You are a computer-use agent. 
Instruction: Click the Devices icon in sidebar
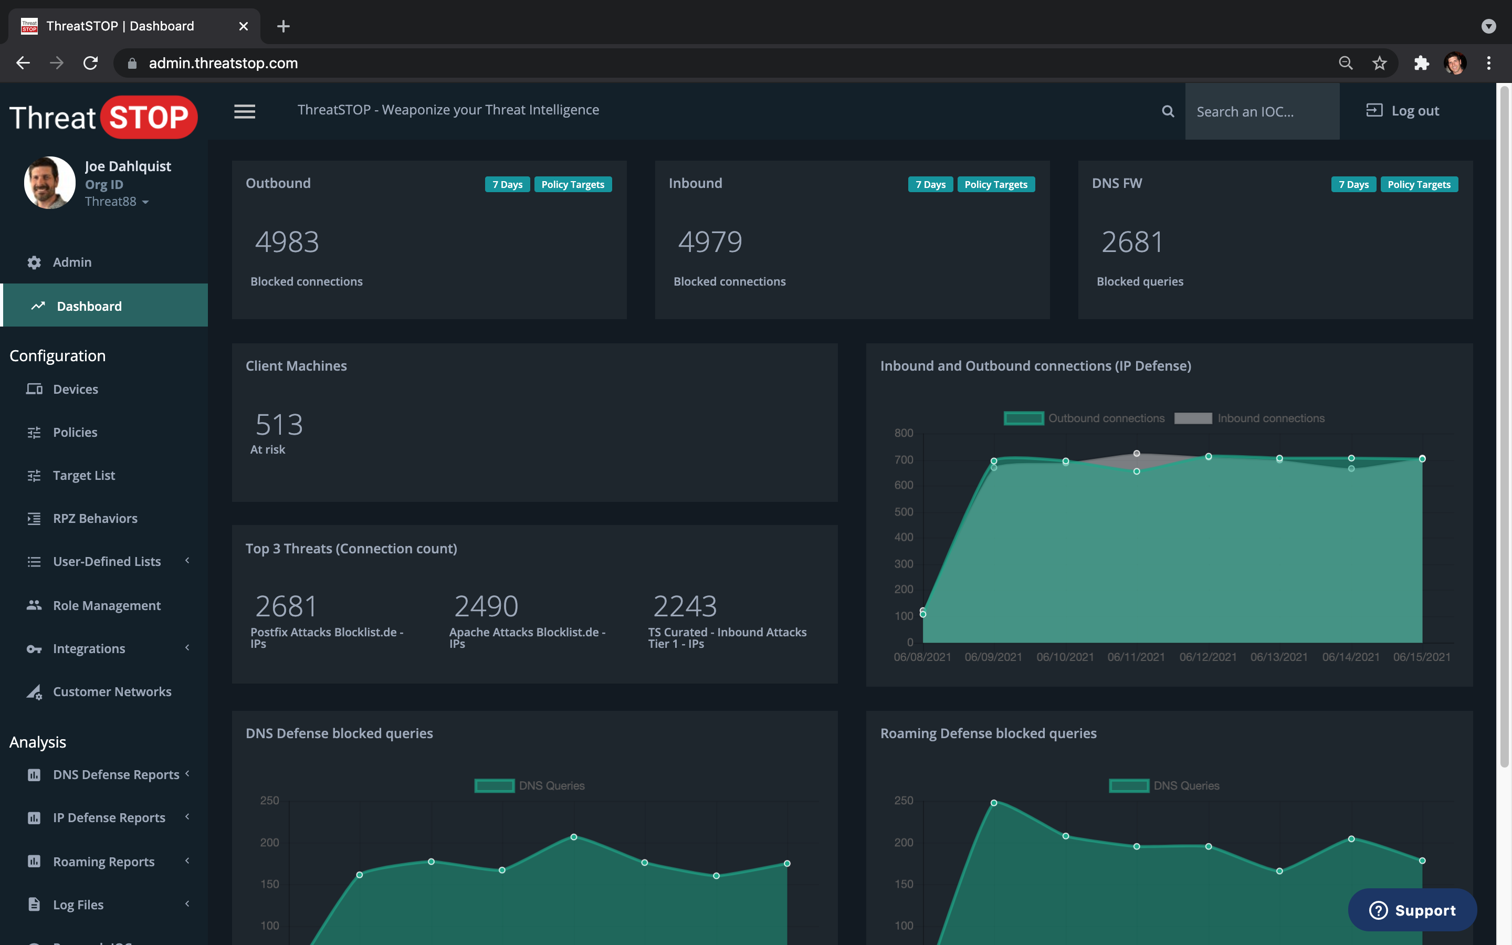tap(34, 390)
